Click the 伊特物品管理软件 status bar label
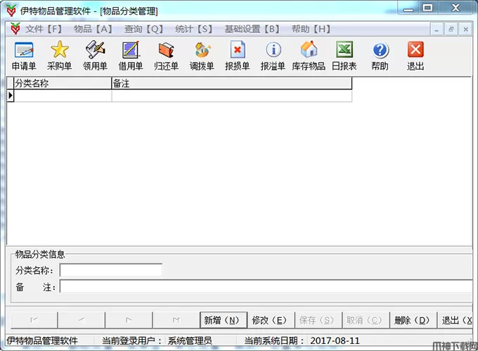This screenshot has width=478, height=351. [x=42, y=340]
